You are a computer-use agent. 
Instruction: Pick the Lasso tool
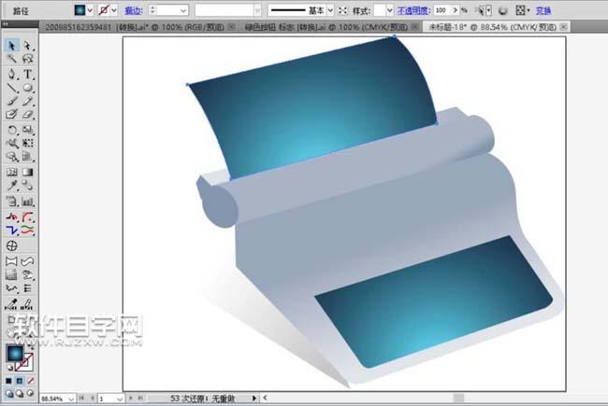point(27,59)
